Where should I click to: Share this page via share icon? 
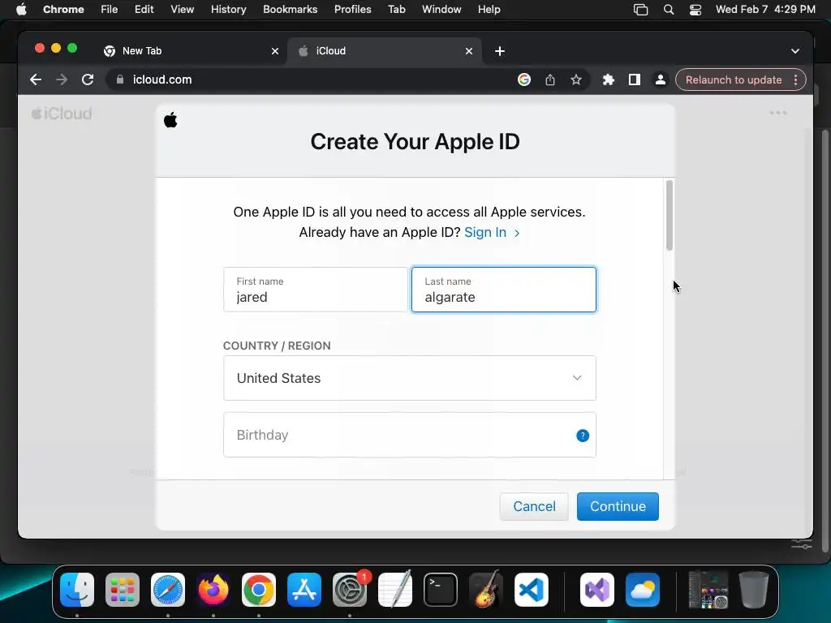click(x=550, y=79)
